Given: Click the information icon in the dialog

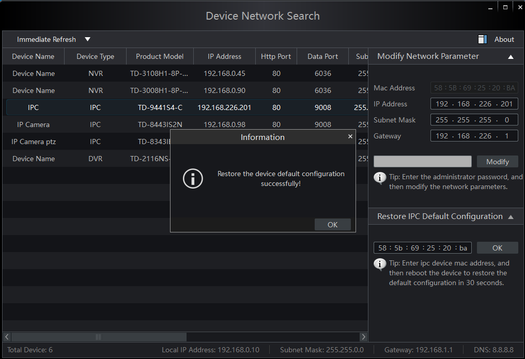Looking at the screenshot, I should pyautogui.click(x=193, y=179).
